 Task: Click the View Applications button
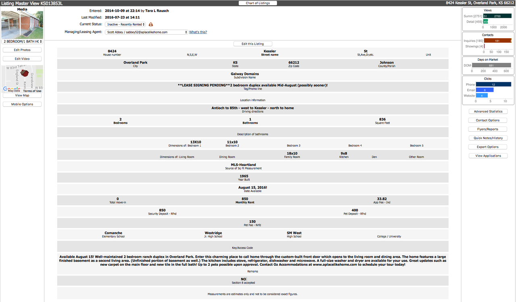pyautogui.click(x=488, y=156)
